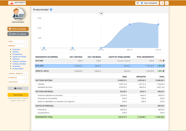
Task: Expand the CONTROL TRABAJOS section
Action: pyautogui.click(x=27, y=74)
